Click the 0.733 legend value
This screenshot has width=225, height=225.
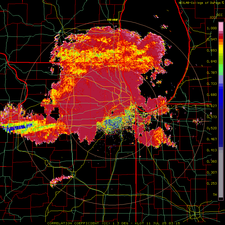coord(212,84)
